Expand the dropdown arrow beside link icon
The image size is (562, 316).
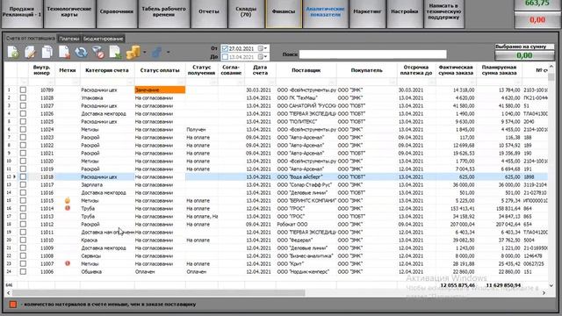[168, 53]
